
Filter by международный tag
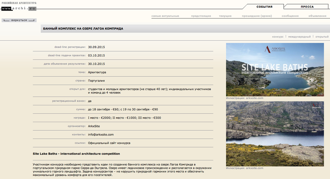tap(299, 37)
